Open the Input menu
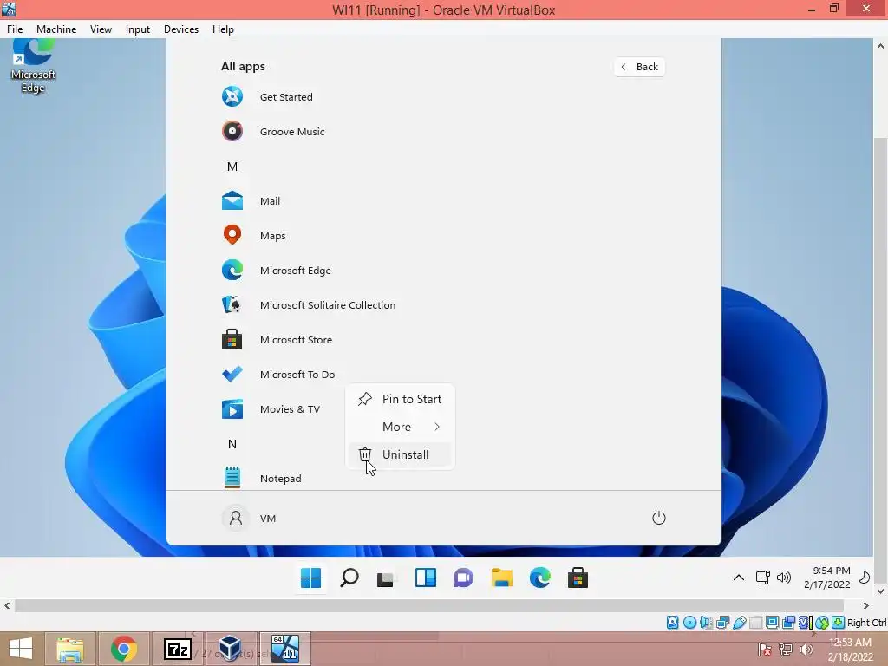The width and height of the screenshot is (888, 666). tap(138, 29)
